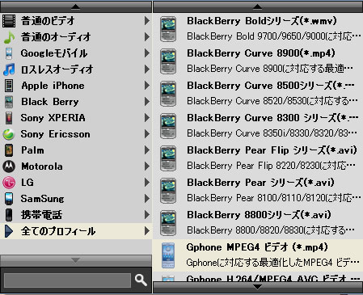Expand the Googleモバイル submenu arrow
Viewport: 363px width, 295px height.
pos(147,53)
